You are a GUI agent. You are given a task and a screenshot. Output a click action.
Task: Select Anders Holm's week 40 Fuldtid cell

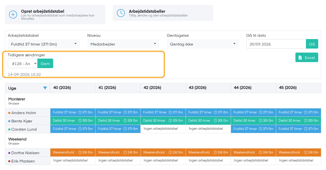point(73,112)
